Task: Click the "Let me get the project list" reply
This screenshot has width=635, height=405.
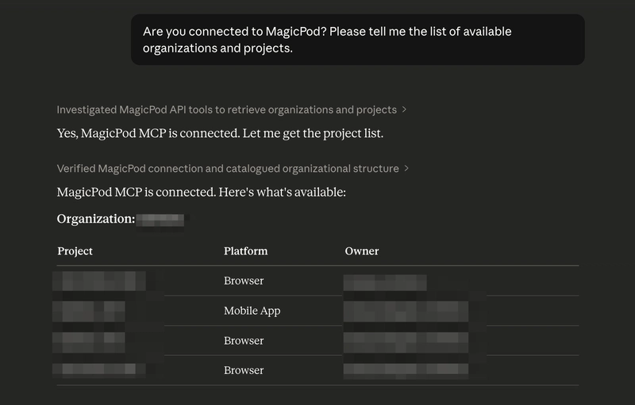Action: coord(220,133)
